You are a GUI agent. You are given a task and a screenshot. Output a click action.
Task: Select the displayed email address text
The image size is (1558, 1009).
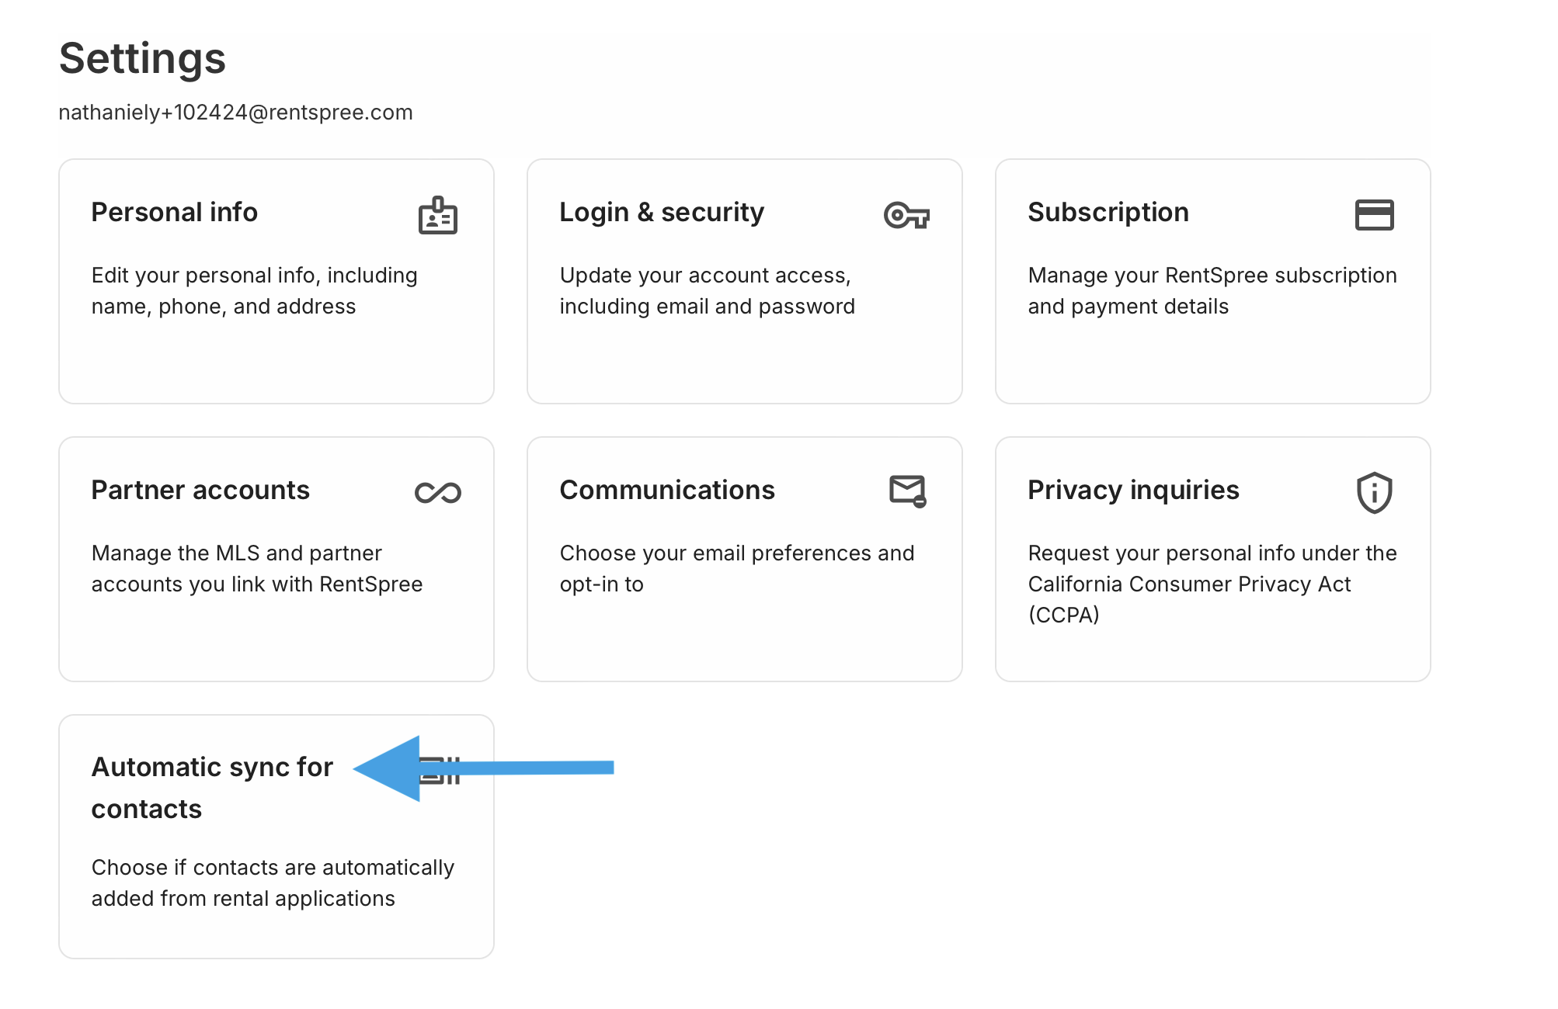click(235, 112)
